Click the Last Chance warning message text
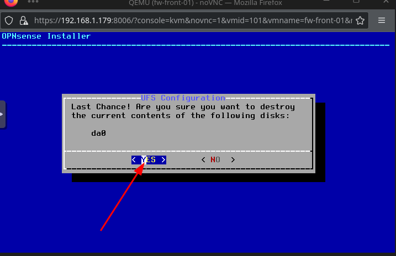Screen dimensions: 396x256 (x=183, y=111)
